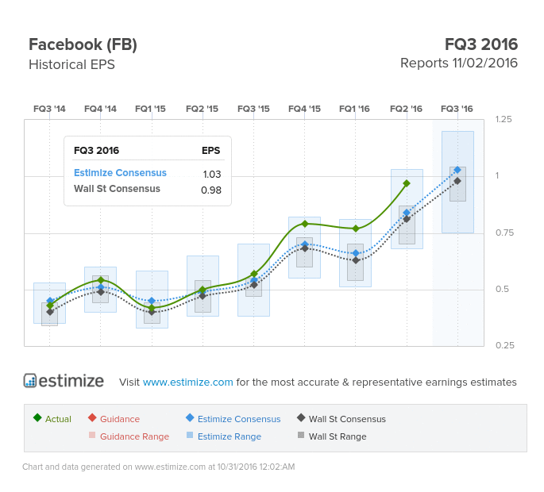Click the FQ4 '14 blue Estimize marker
Image resolution: width=544 pixels, height=492 pixels.
coord(101,287)
